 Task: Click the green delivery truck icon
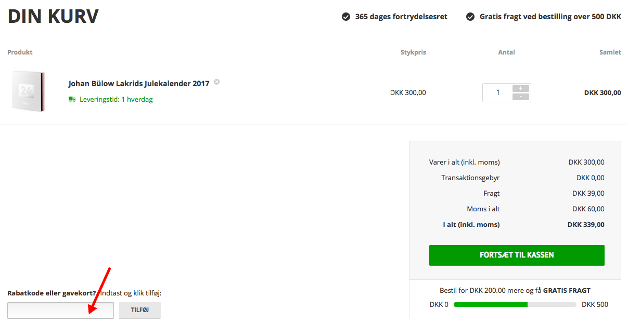[72, 99]
